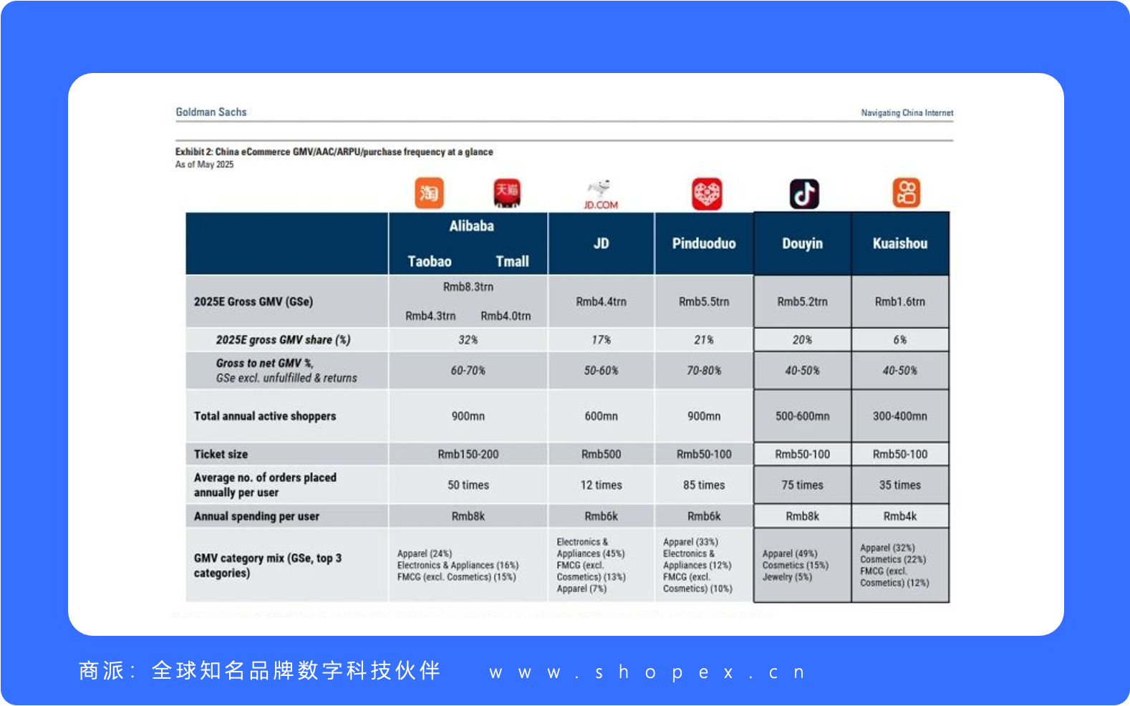
Task: Select the Taobao sub-header
Action: tap(430, 261)
